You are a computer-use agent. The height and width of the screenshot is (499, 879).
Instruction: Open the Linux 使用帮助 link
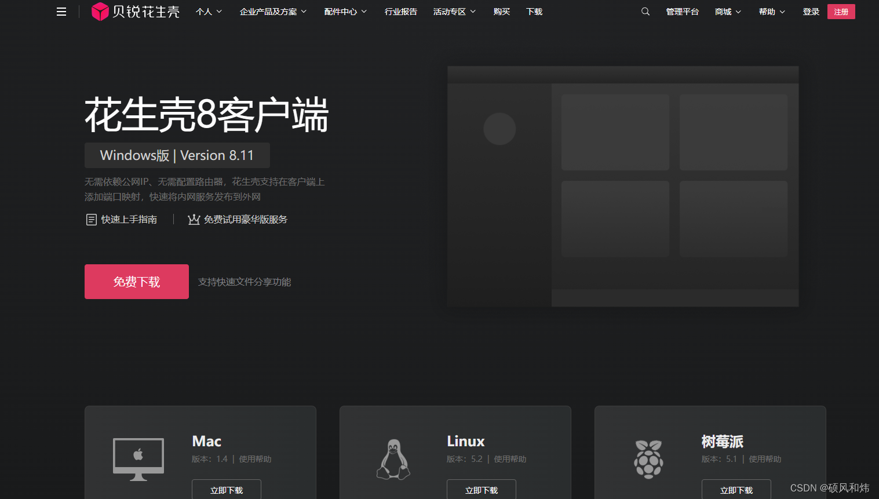tap(510, 458)
